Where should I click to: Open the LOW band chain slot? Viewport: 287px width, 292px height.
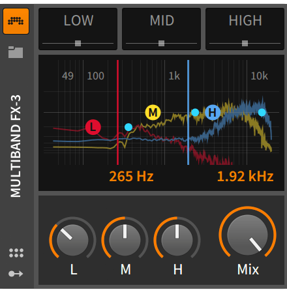(x=78, y=29)
